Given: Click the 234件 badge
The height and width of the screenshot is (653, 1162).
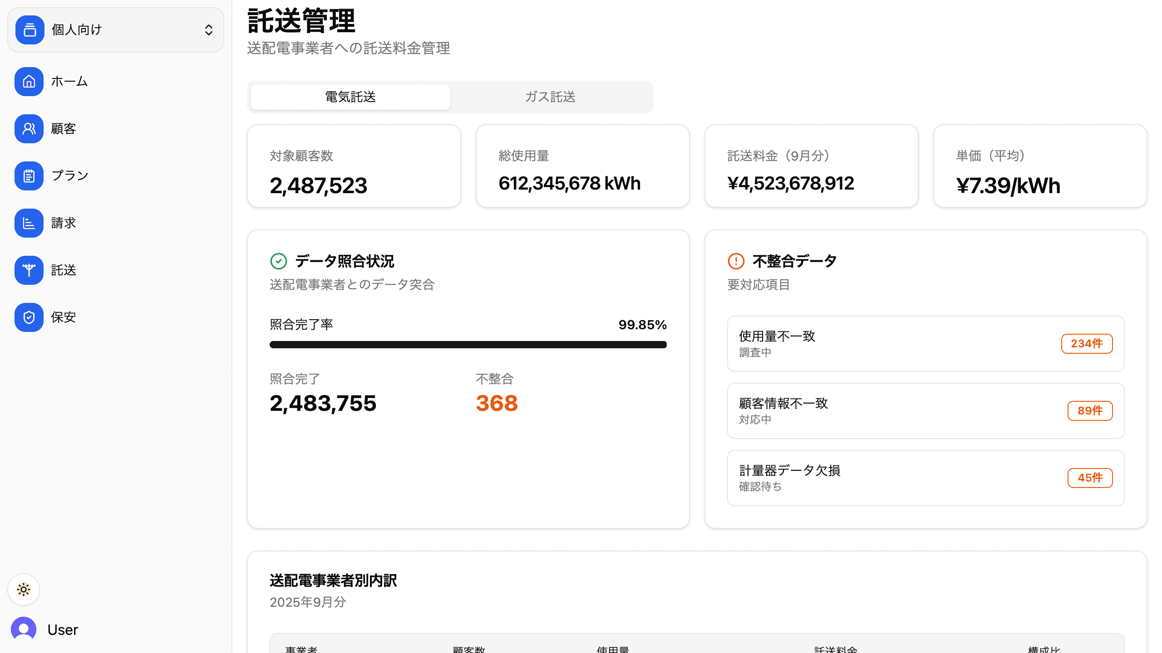Looking at the screenshot, I should 1087,344.
